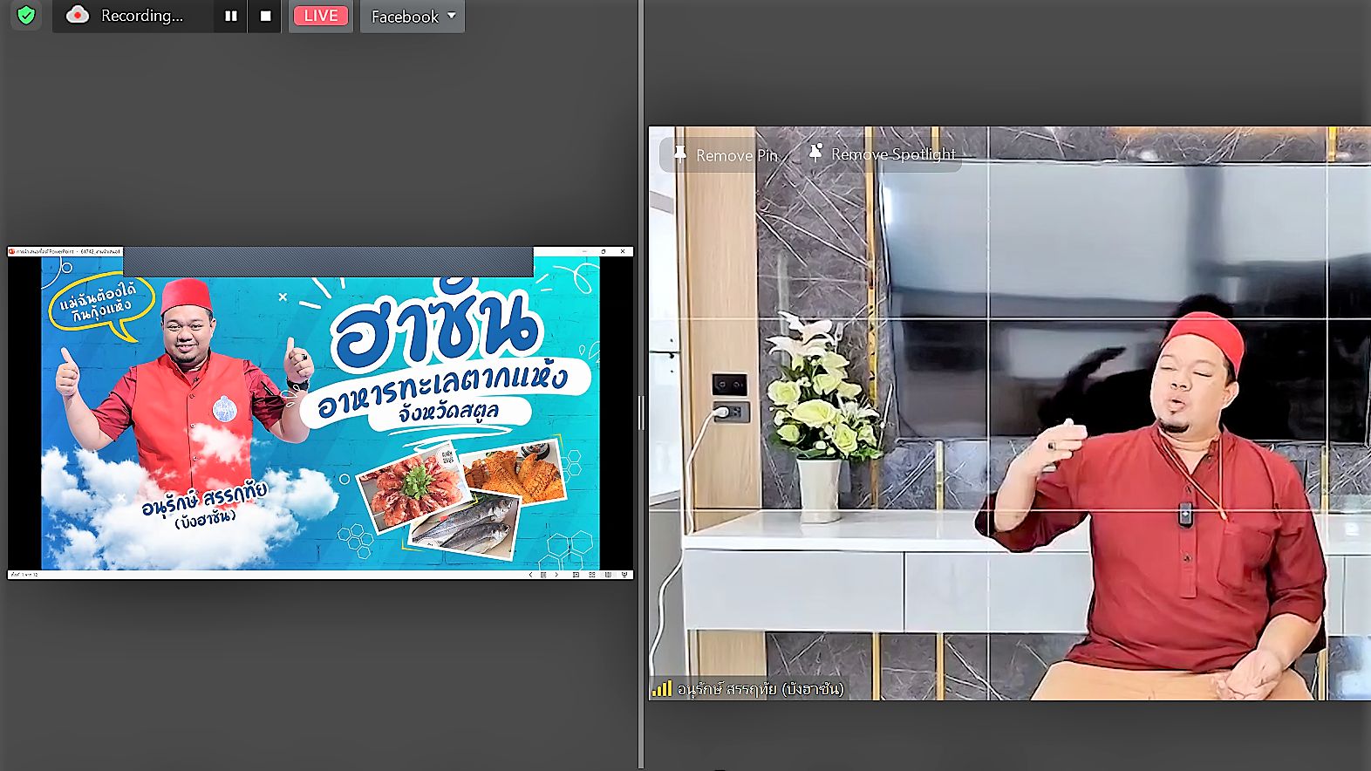Stop the Zoom recording
The height and width of the screenshot is (771, 1371).
point(265,16)
